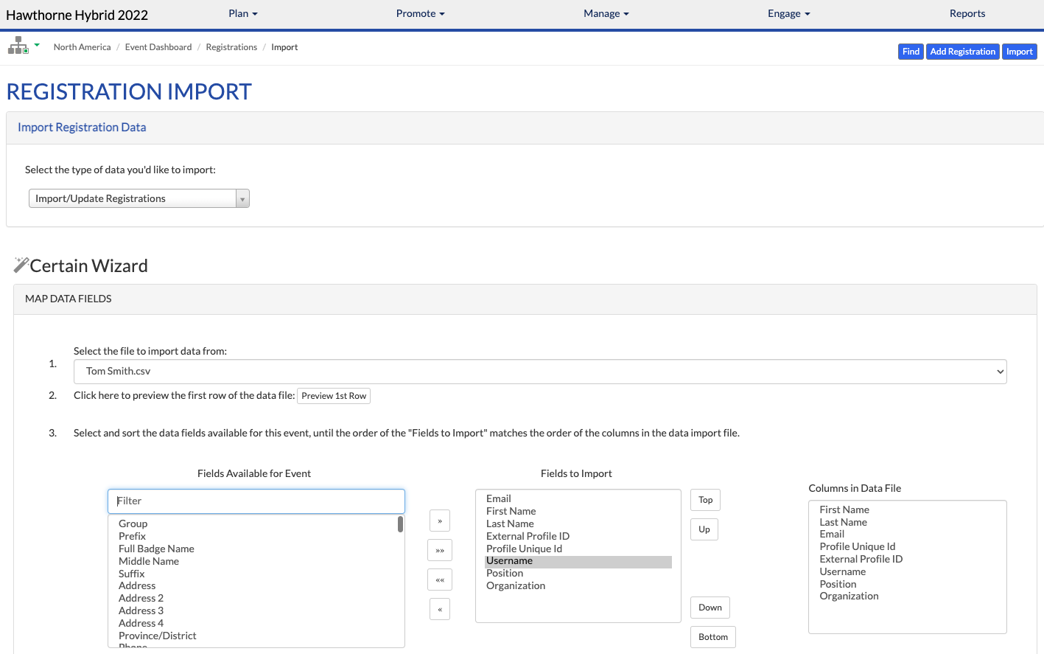Select Full Badge Name in available fields
The height and width of the screenshot is (654, 1044).
(156, 549)
